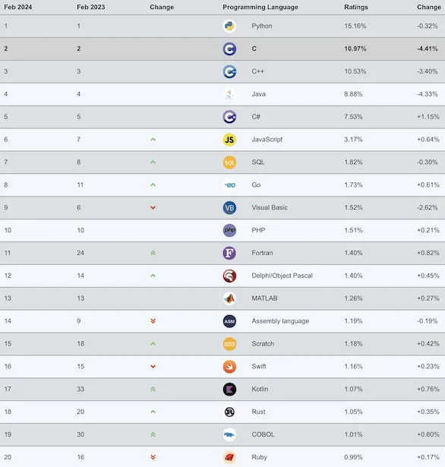Click the MATLAB logo icon
The width and height of the screenshot is (445, 467).
click(229, 298)
